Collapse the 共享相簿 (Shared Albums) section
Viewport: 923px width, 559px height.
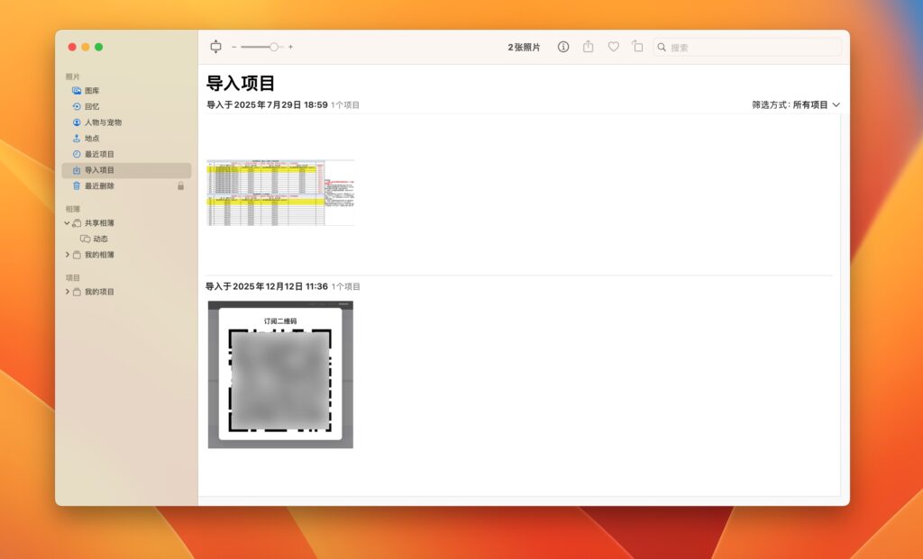point(67,222)
